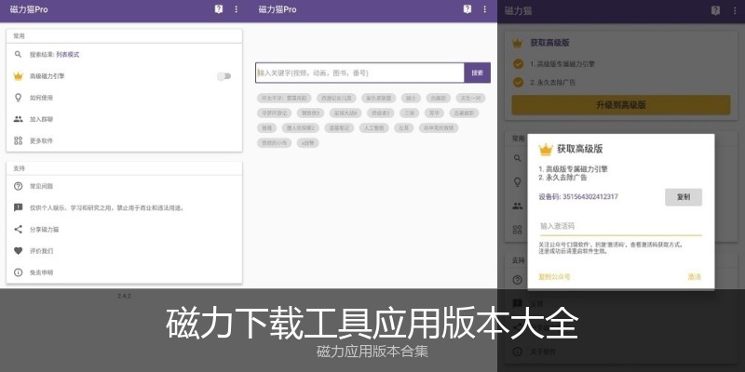Tap check icon beside 1. 高级版专属磁力引擎 on card
The width and height of the screenshot is (745, 372).
[x=518, y=63]
